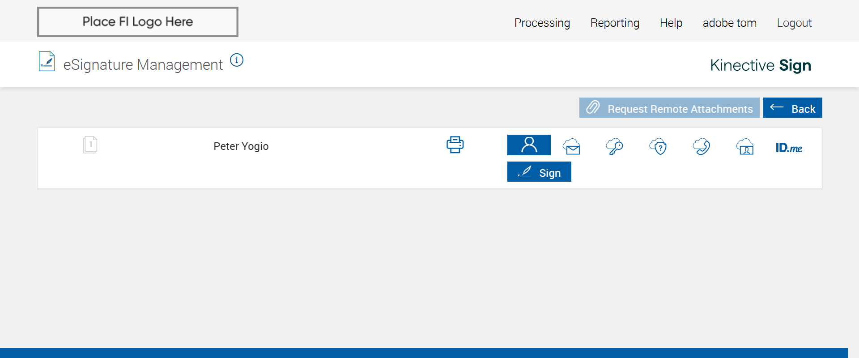Viewport: 859px width, 358px height.
Task: Select the cloud phone authentication icon
Action: 702,146
